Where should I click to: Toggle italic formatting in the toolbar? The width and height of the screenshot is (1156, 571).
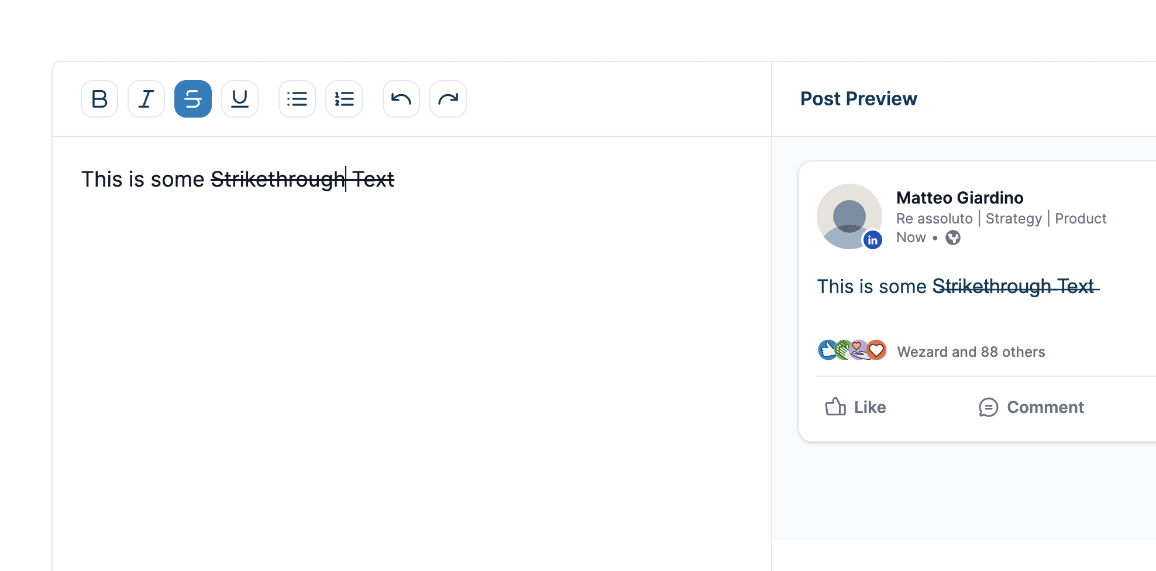click(x=146, y=99)
